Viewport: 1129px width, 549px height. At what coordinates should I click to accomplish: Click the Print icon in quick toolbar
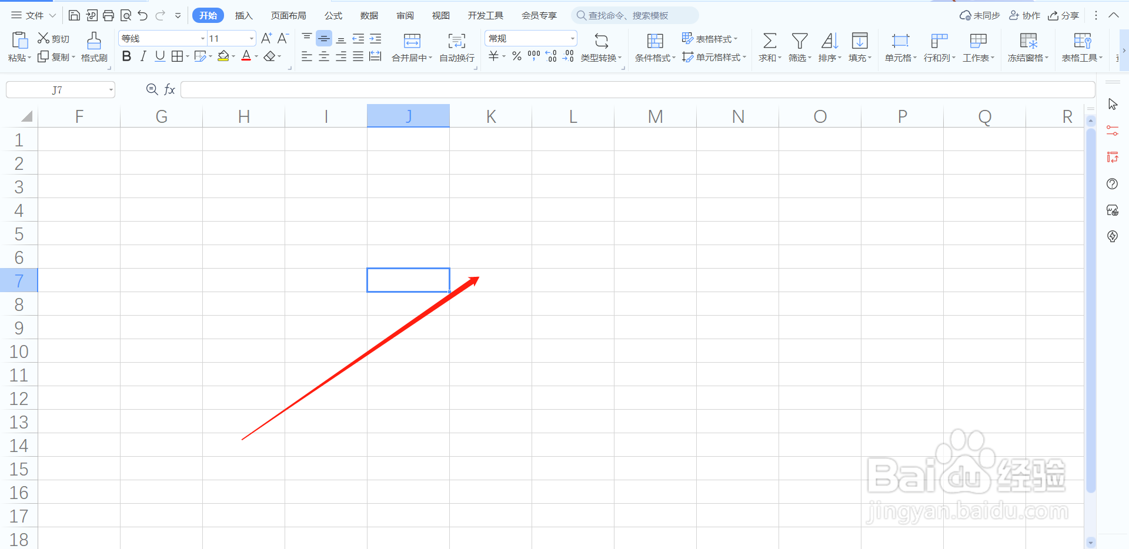(108, 15)
